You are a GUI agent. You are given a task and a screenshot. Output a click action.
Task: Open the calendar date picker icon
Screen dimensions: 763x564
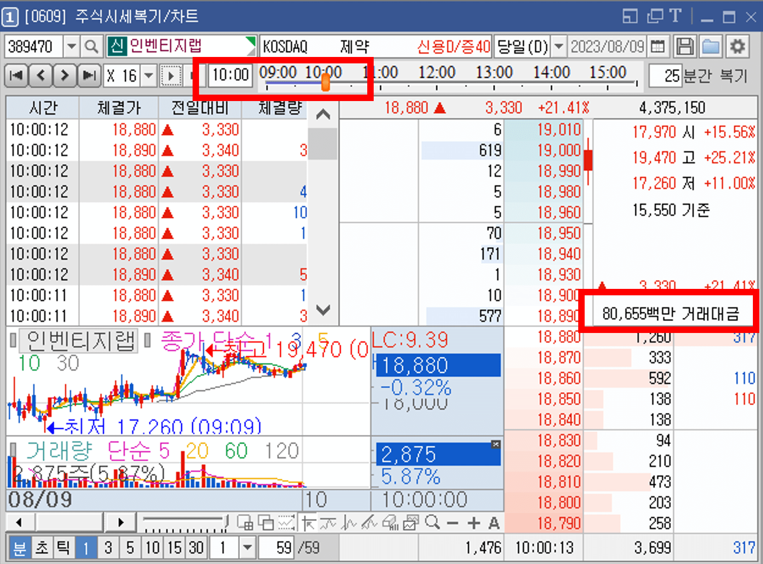pyautogui.click(x=658, y=46)
